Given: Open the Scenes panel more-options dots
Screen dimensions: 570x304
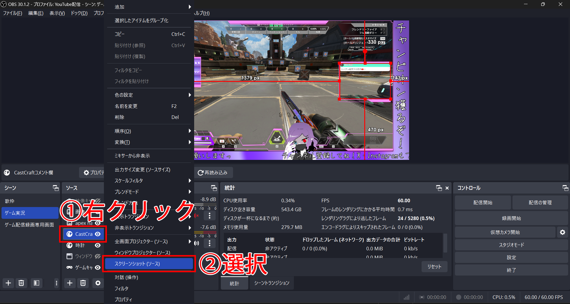Looking at the screenshot, I should [56, 283].
